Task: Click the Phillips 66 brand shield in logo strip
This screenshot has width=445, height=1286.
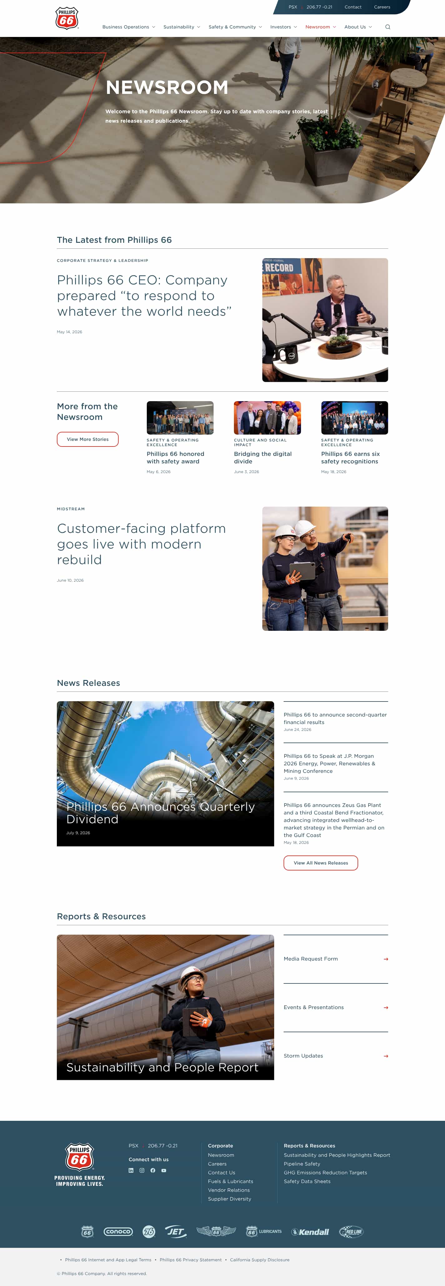Action: 87,1232
